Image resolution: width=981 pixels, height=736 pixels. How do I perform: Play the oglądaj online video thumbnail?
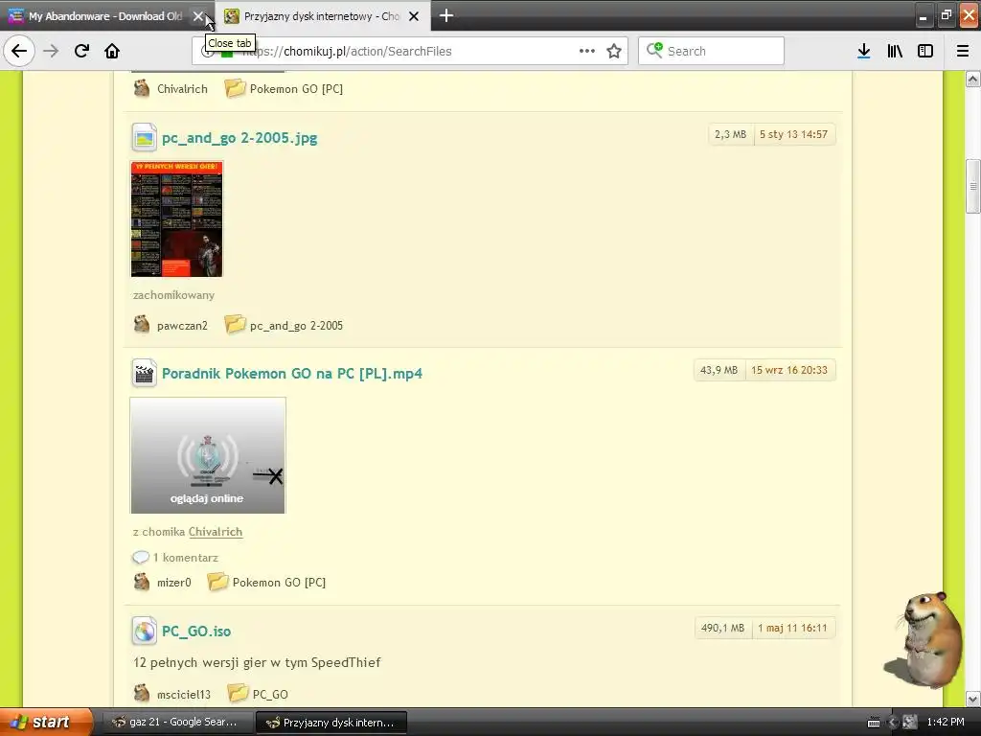point(208,455)
